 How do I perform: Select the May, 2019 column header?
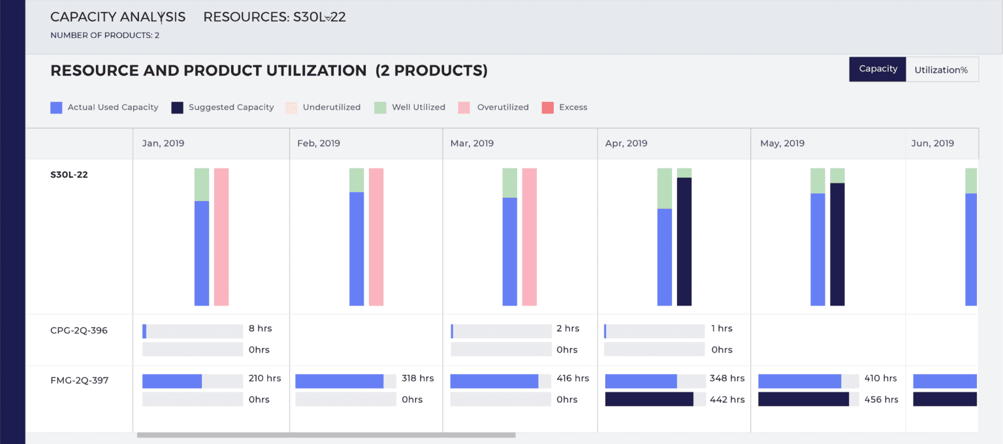[x=828, y=144]
